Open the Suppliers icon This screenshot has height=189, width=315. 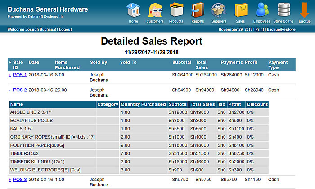219,10
